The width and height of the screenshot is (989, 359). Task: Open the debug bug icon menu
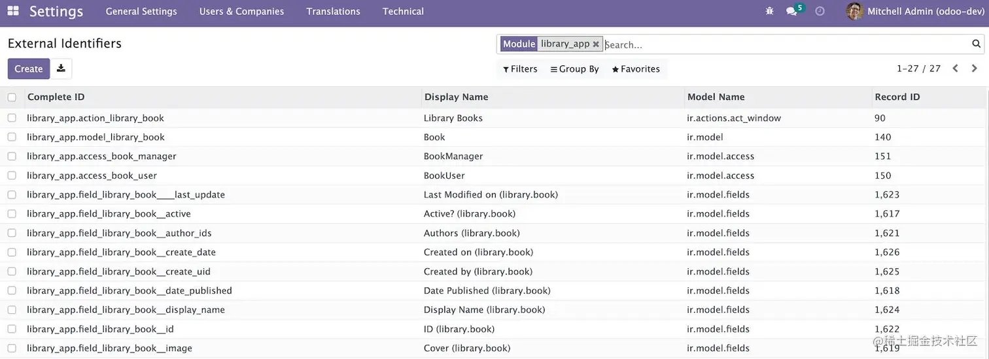(769, 11)
